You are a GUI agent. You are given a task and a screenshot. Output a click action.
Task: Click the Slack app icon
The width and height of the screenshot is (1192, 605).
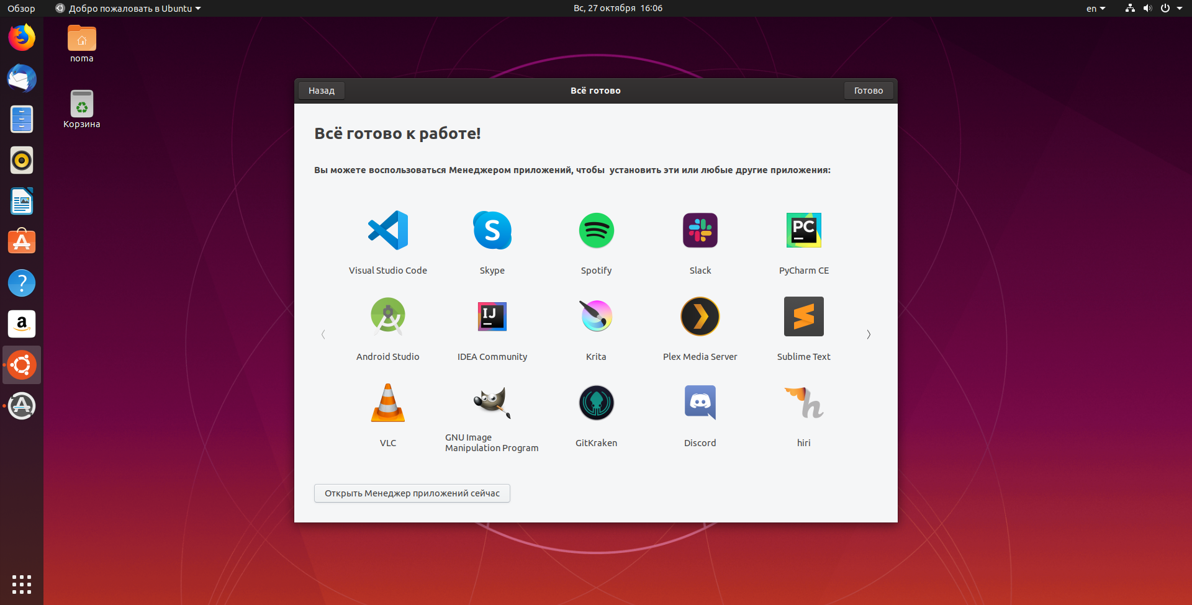click(700, 230)
